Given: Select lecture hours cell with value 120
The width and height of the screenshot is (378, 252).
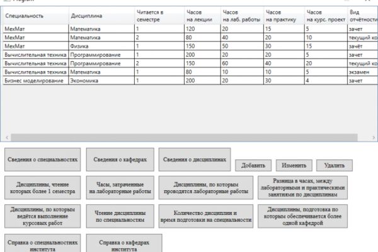Looking at the screenshot, I should (202, 29).
